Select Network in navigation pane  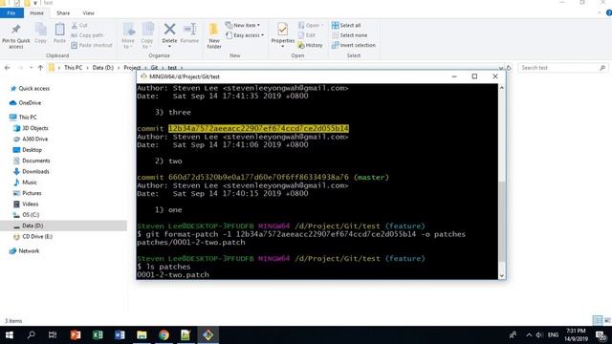(x=24, y=250)
